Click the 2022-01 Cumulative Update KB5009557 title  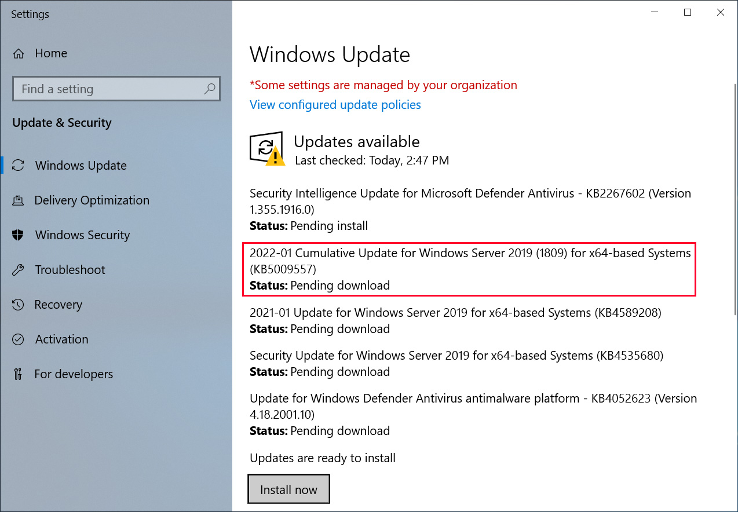470,261
